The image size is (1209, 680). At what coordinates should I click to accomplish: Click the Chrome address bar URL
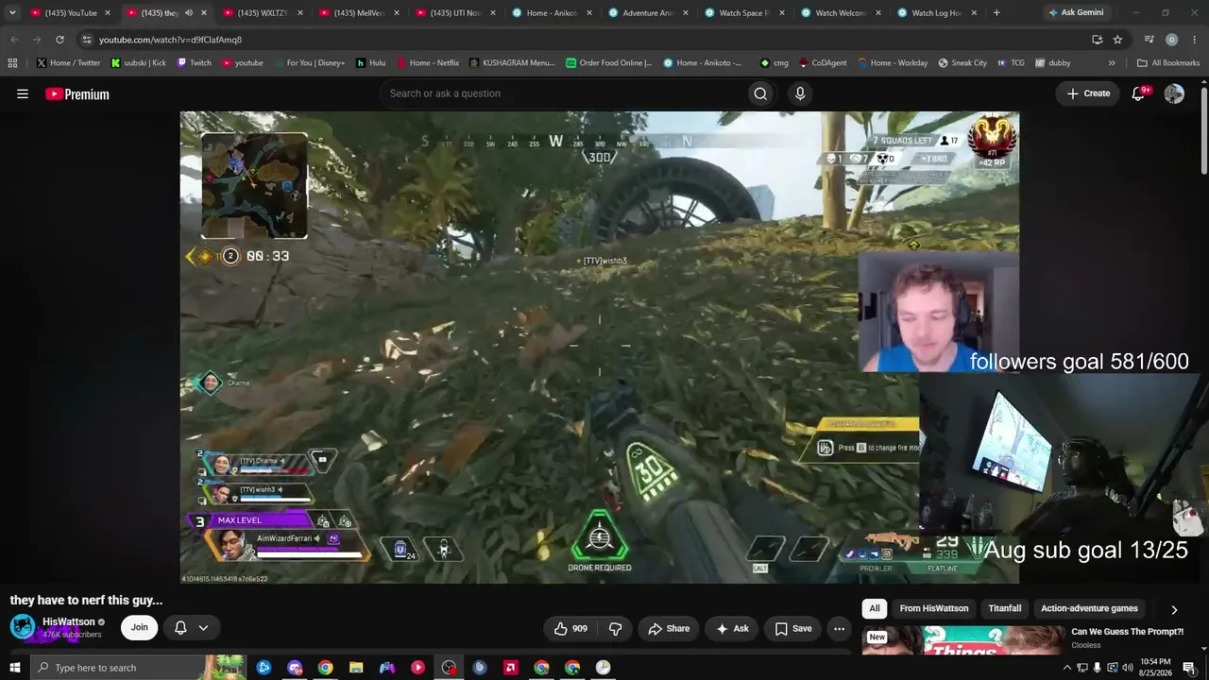click(171, 40)
